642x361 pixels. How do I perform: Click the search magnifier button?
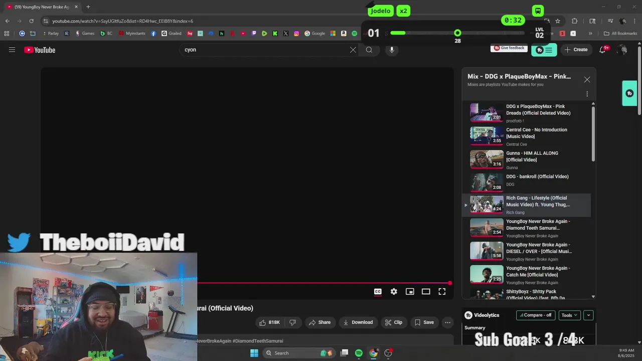coord(369,50)
